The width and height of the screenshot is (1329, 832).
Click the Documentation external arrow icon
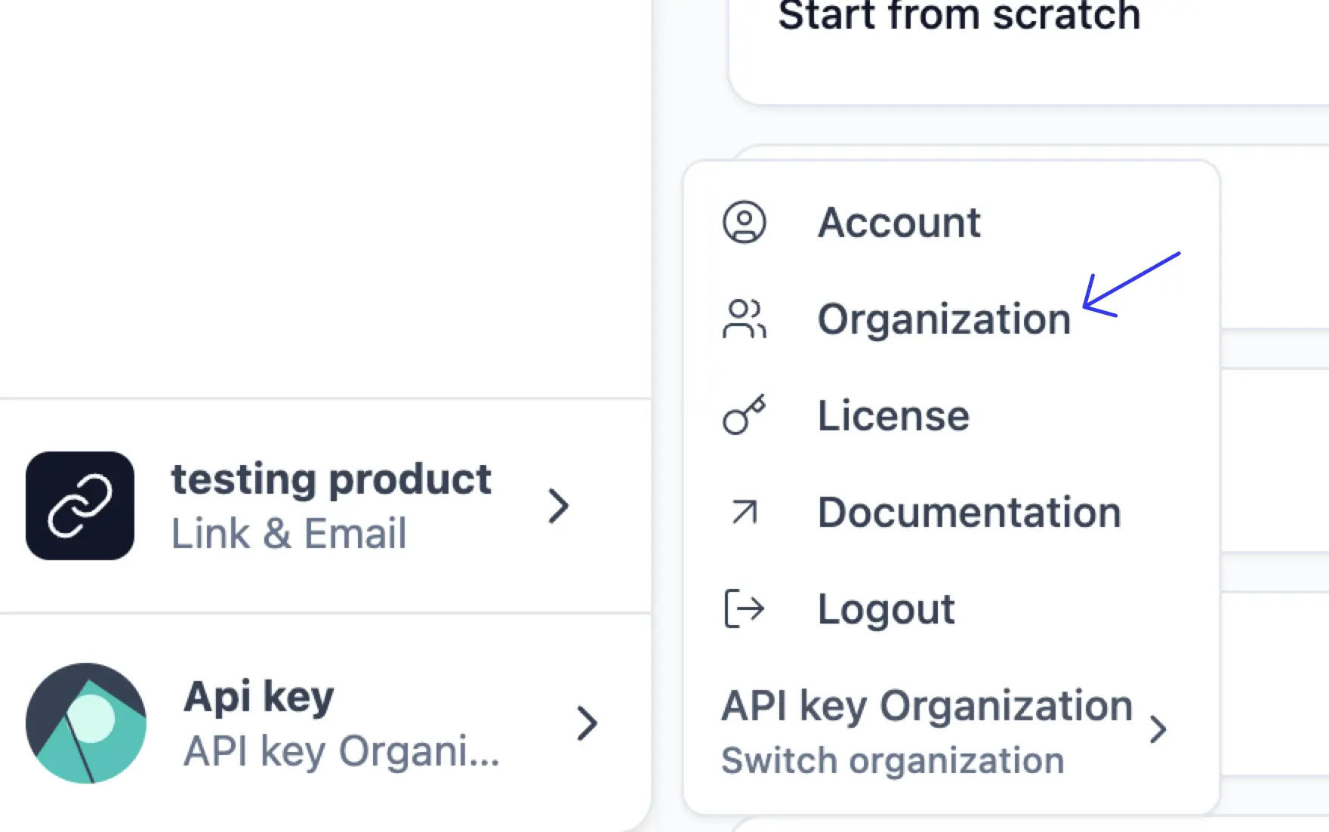[745, 512]
